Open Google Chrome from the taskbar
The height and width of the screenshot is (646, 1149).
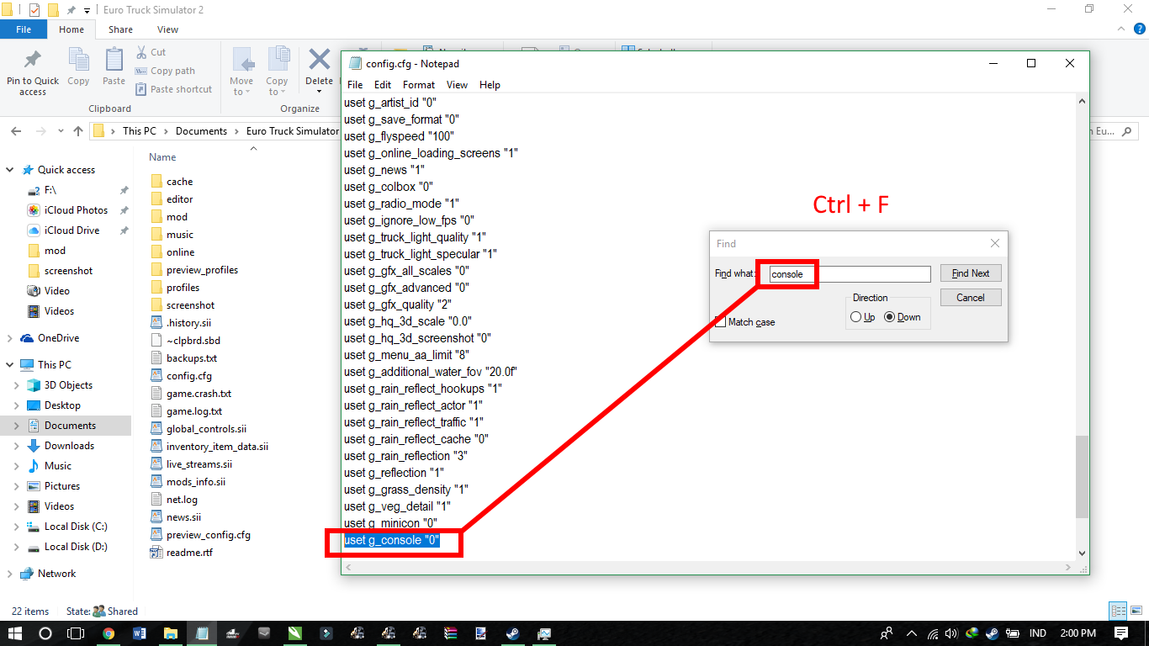[109, 633]
